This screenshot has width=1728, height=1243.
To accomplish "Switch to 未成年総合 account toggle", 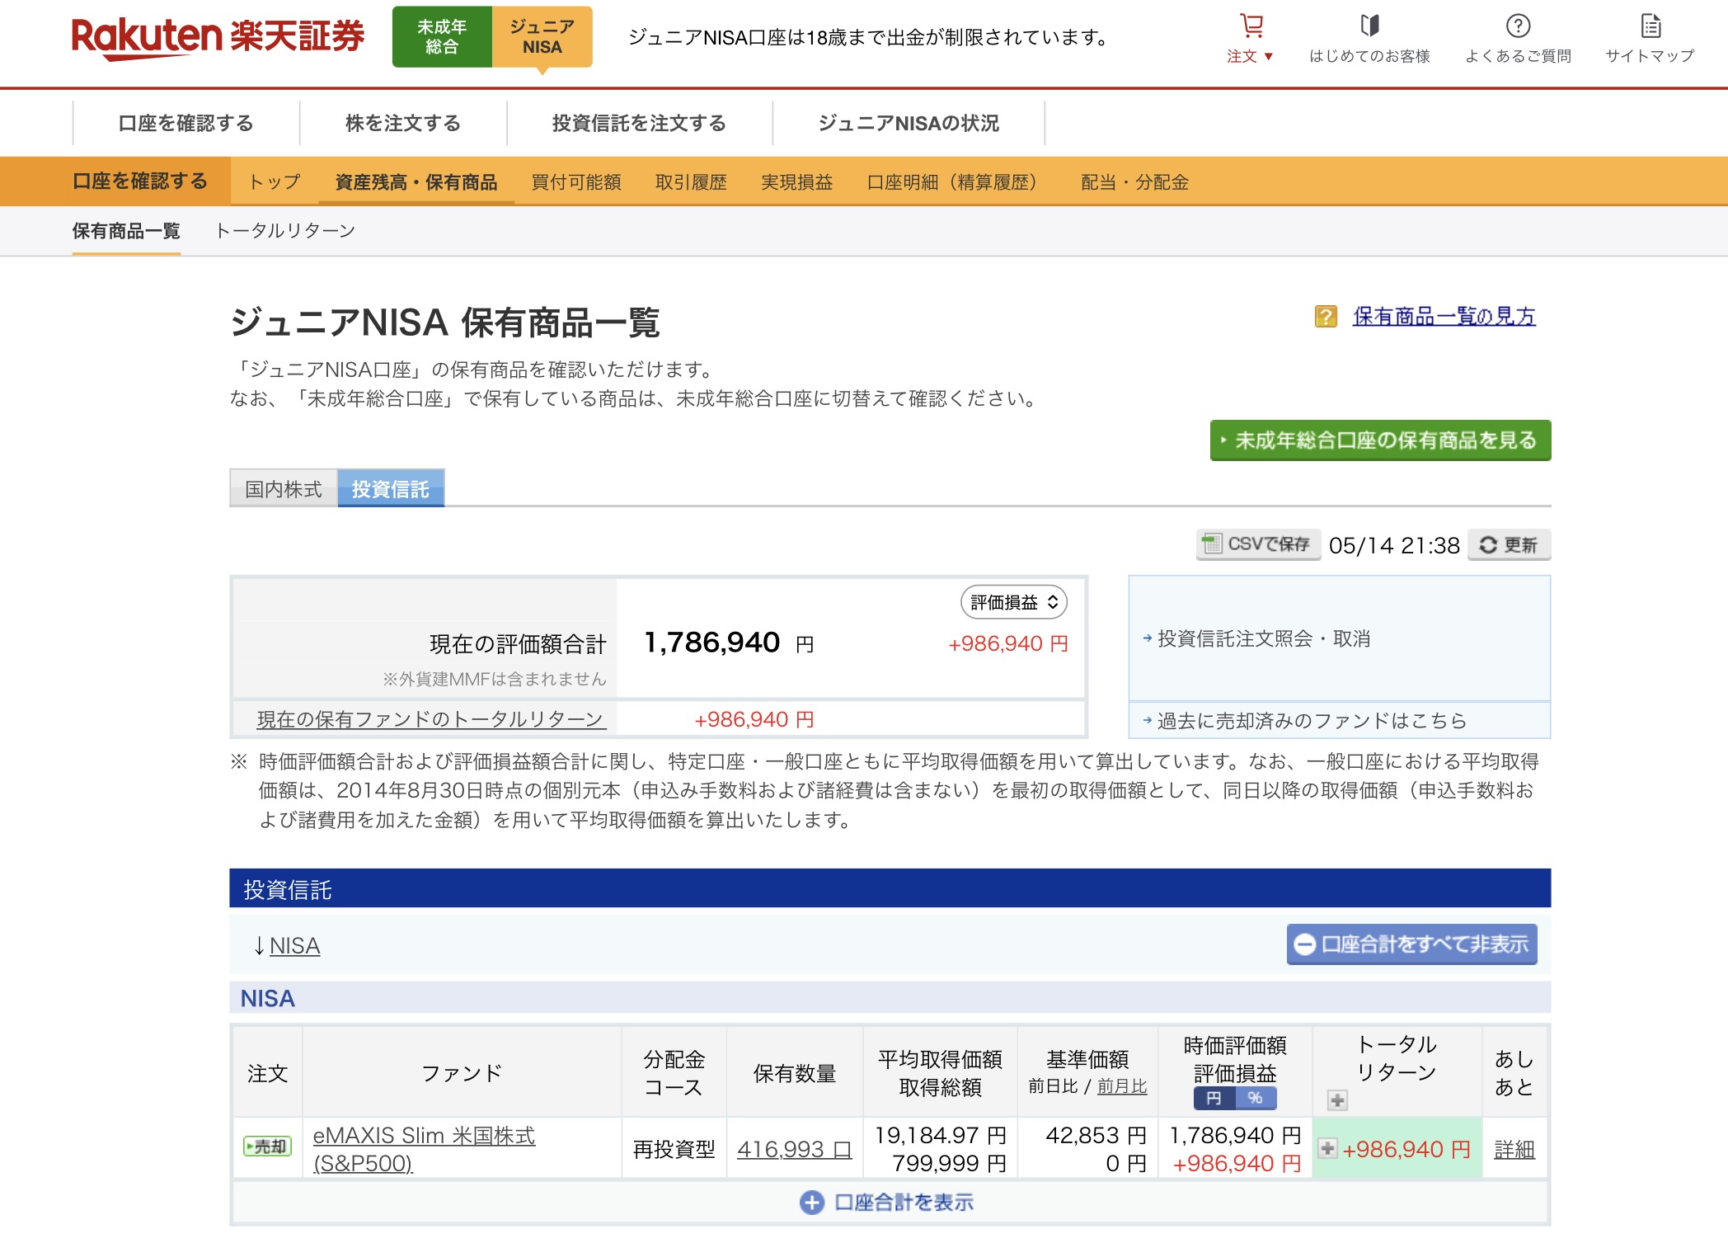I will (442, 37).
